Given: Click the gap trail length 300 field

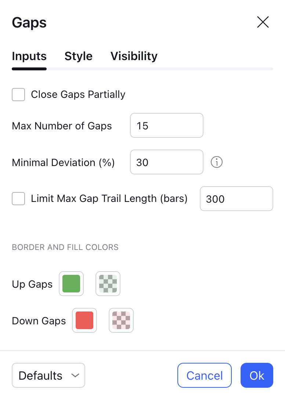Looking at the screenshot, I should (236, 199).
